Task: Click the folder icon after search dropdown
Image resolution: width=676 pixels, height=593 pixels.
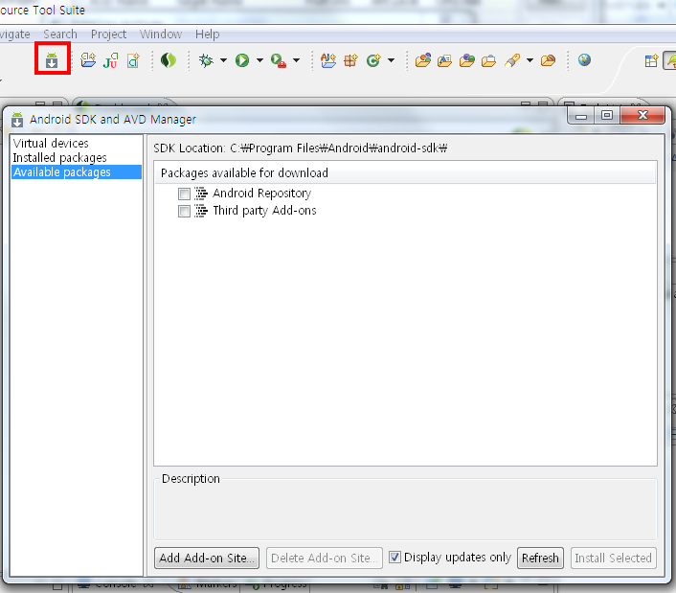Action: 548,60
